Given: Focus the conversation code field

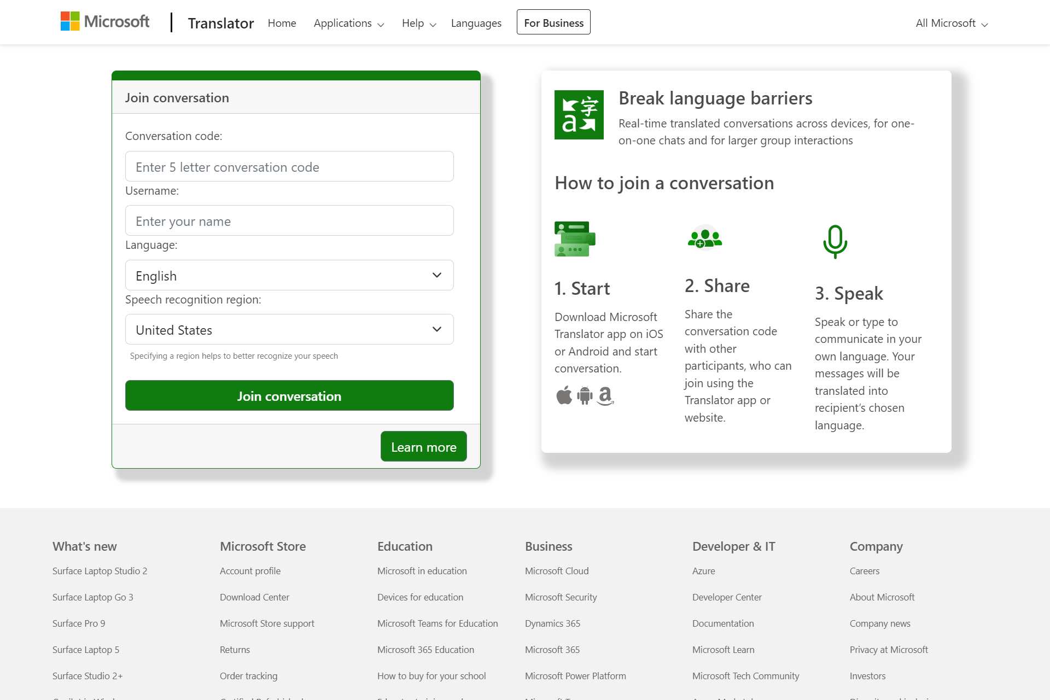Looking at the screenshot, I should pos(289,166).
